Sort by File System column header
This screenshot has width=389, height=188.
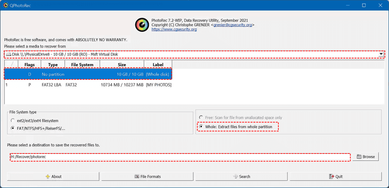coord(82,65)
